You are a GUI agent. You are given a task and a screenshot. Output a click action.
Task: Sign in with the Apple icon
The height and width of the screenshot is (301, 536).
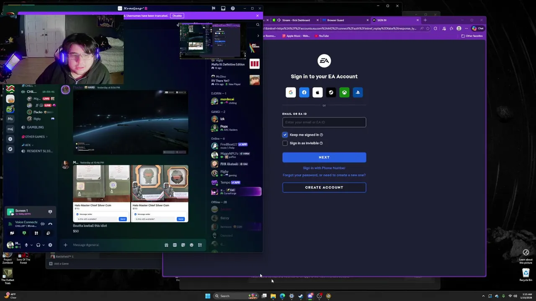317,92
